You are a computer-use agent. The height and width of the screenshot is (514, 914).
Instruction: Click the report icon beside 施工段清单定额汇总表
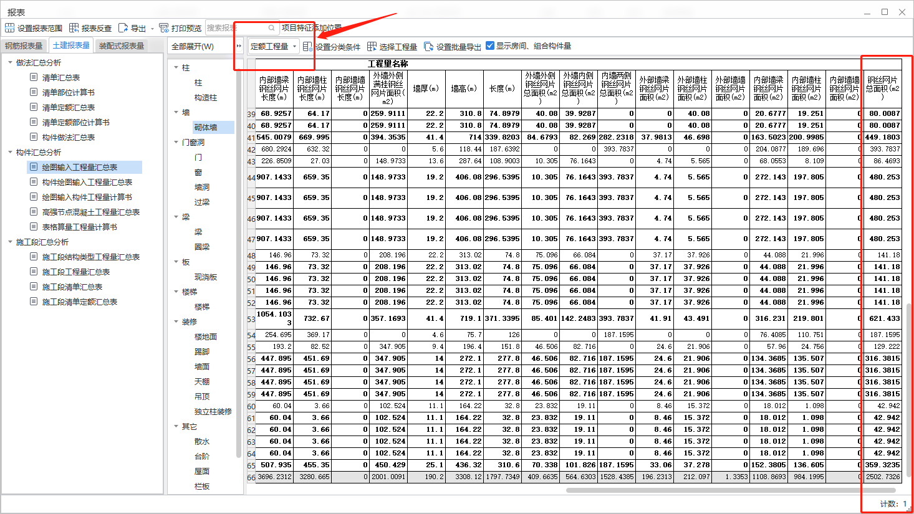[x=34, y=302]
